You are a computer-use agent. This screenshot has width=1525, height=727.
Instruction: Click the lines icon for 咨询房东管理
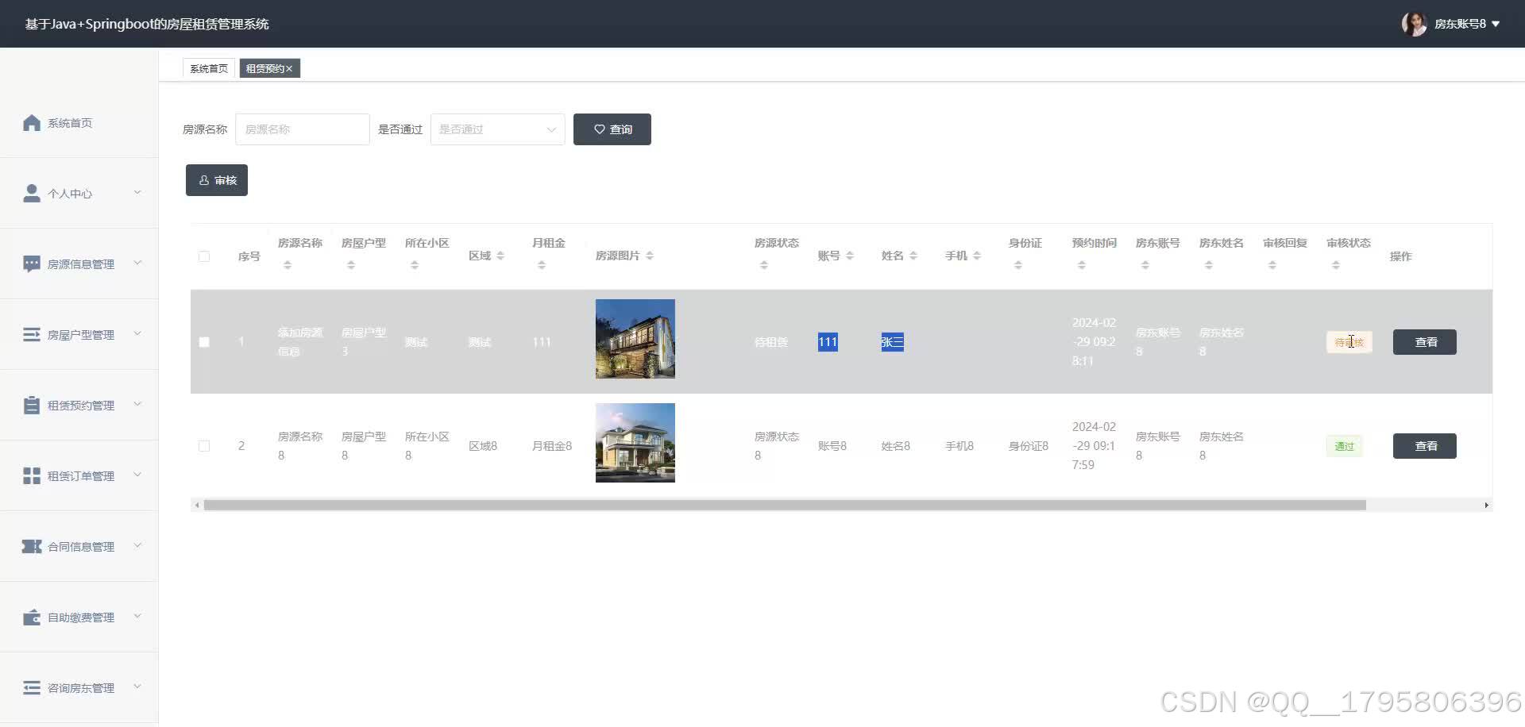tap(32, 688)
